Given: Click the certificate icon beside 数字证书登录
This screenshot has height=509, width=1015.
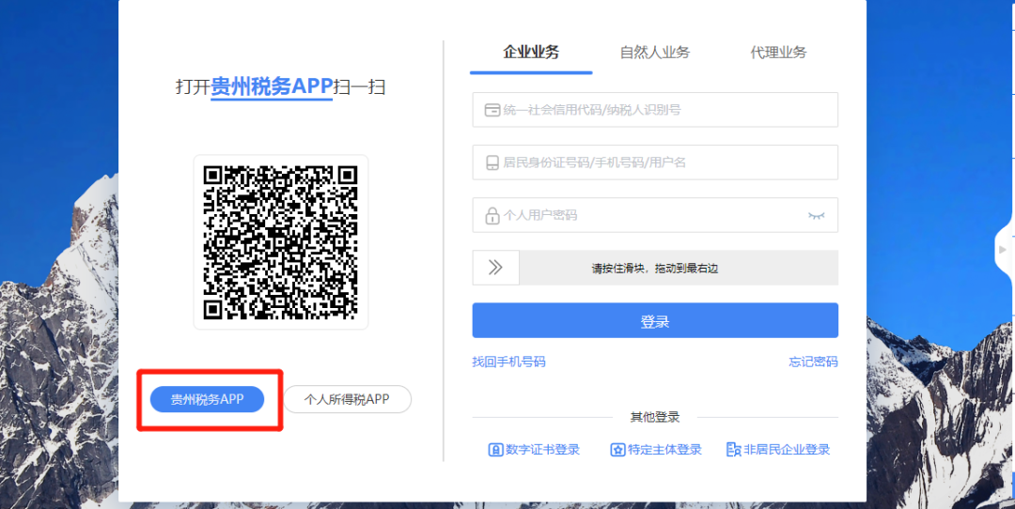Looking at the screenshot, I should click(496, 450).
